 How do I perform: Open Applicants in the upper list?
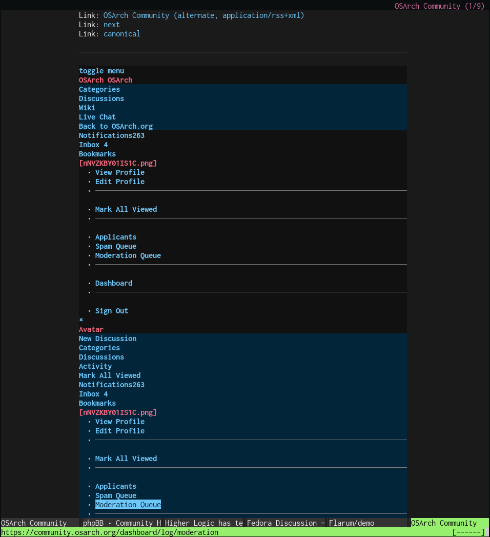[116, 237]
